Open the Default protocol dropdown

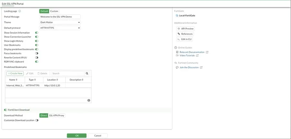[60, 28]
